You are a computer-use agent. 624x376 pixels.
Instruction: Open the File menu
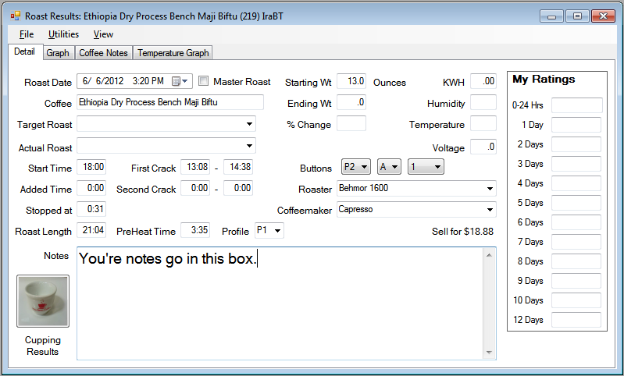(27, 34)
